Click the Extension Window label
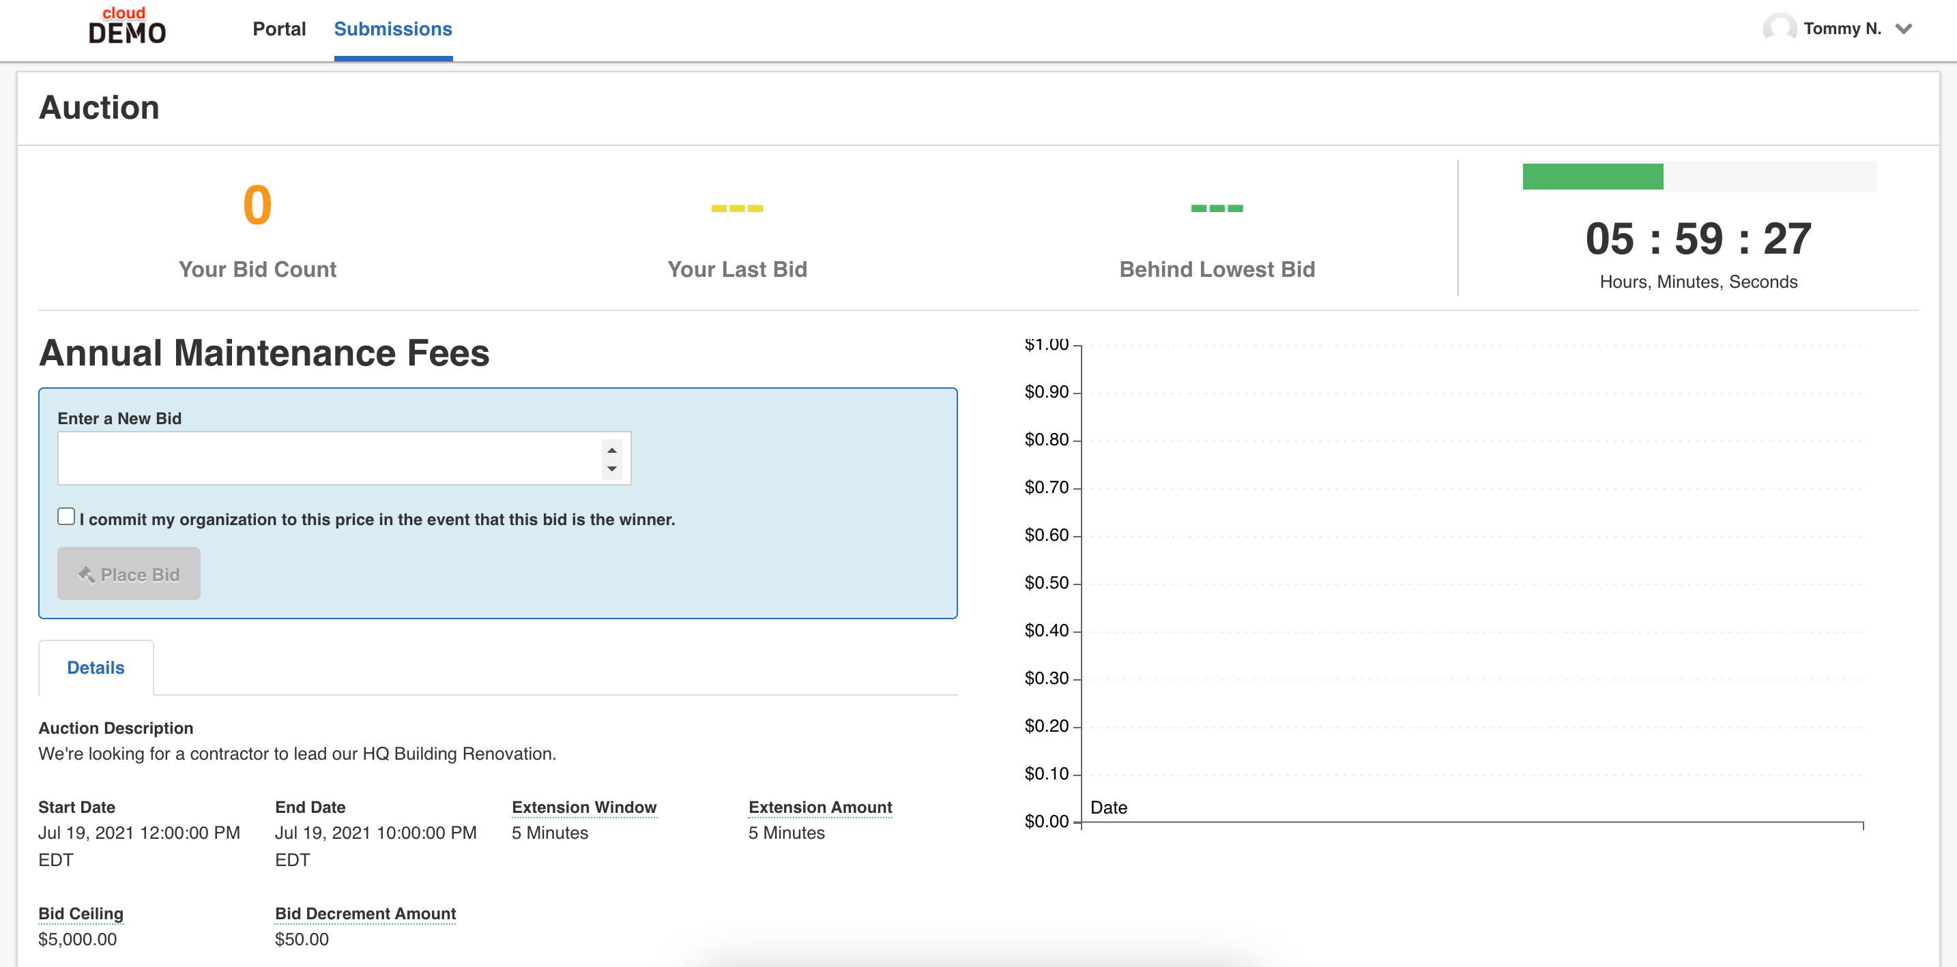This screenshot has width=1957, height=967. (583, 807)
